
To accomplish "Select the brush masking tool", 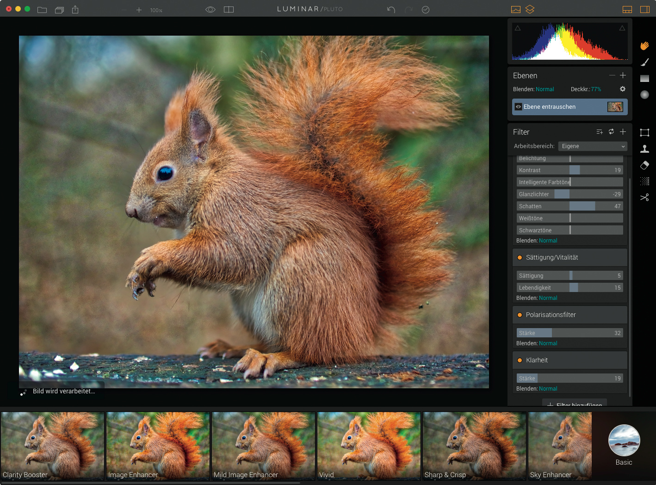I will click(644, 62).
